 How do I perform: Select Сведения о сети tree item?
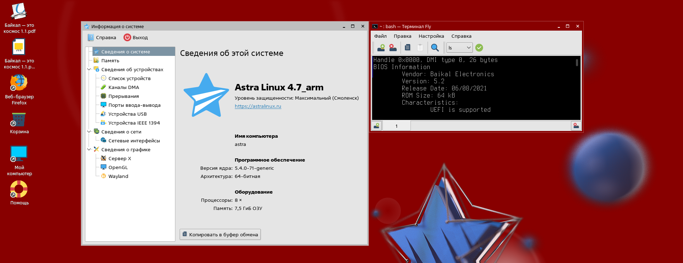121,132
